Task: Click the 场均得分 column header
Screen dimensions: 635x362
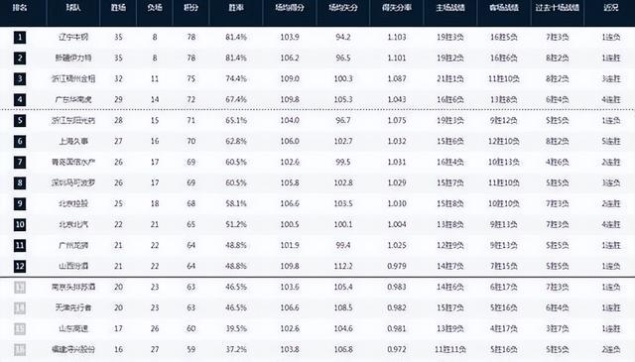Action: tap(290, 8)
